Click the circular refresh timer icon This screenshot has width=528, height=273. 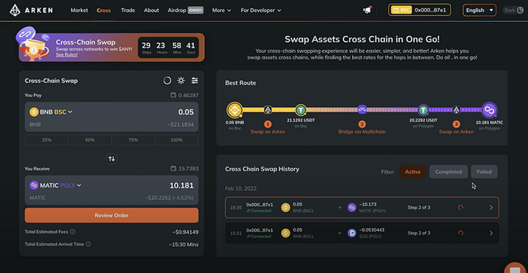pos(167,81)
